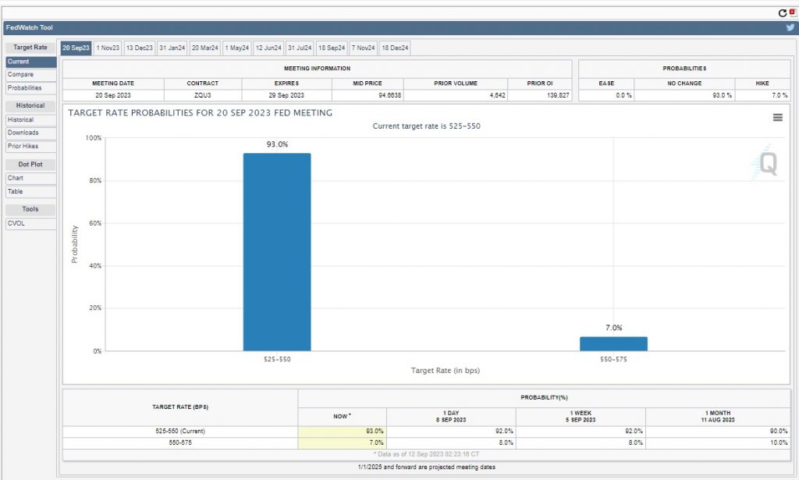The width and height of the screenshot is (799, 480).
Task: Click the Twitter bird icon
Action: (790, 27)
